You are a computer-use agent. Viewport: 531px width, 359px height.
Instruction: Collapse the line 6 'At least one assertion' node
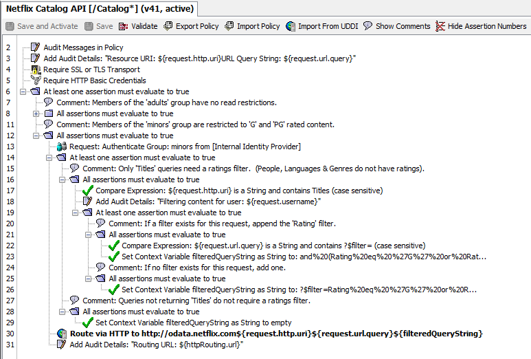pyautogui.click(x=23, y=91)
